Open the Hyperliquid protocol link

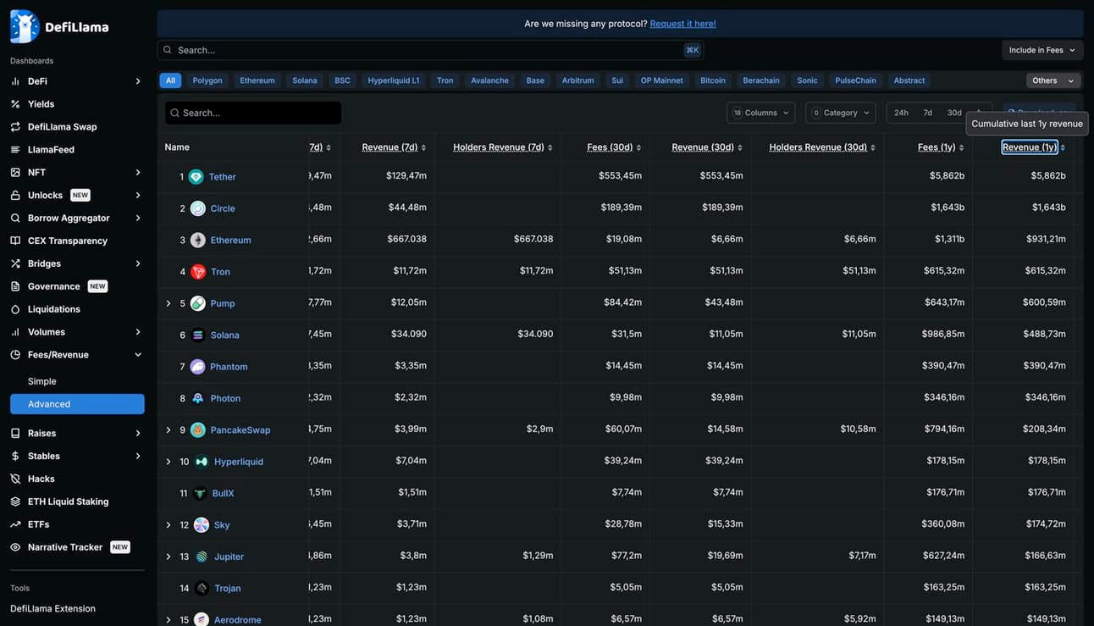pos(239,462)
